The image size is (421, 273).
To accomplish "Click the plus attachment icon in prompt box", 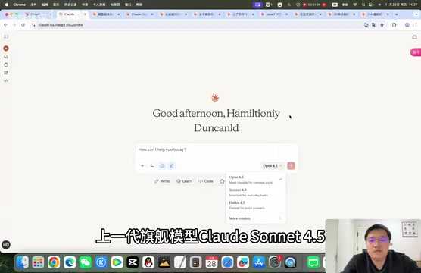I will click(x=142, y=165).
